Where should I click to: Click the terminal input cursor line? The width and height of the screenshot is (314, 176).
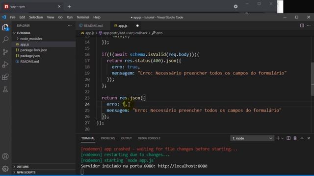pos(82,172)
